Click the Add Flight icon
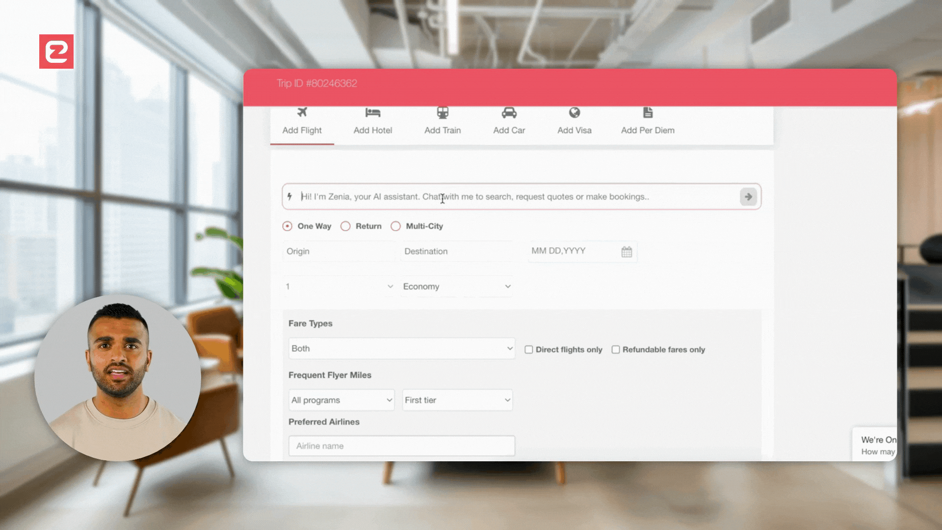The image size is (942, 530). point(302,112)
